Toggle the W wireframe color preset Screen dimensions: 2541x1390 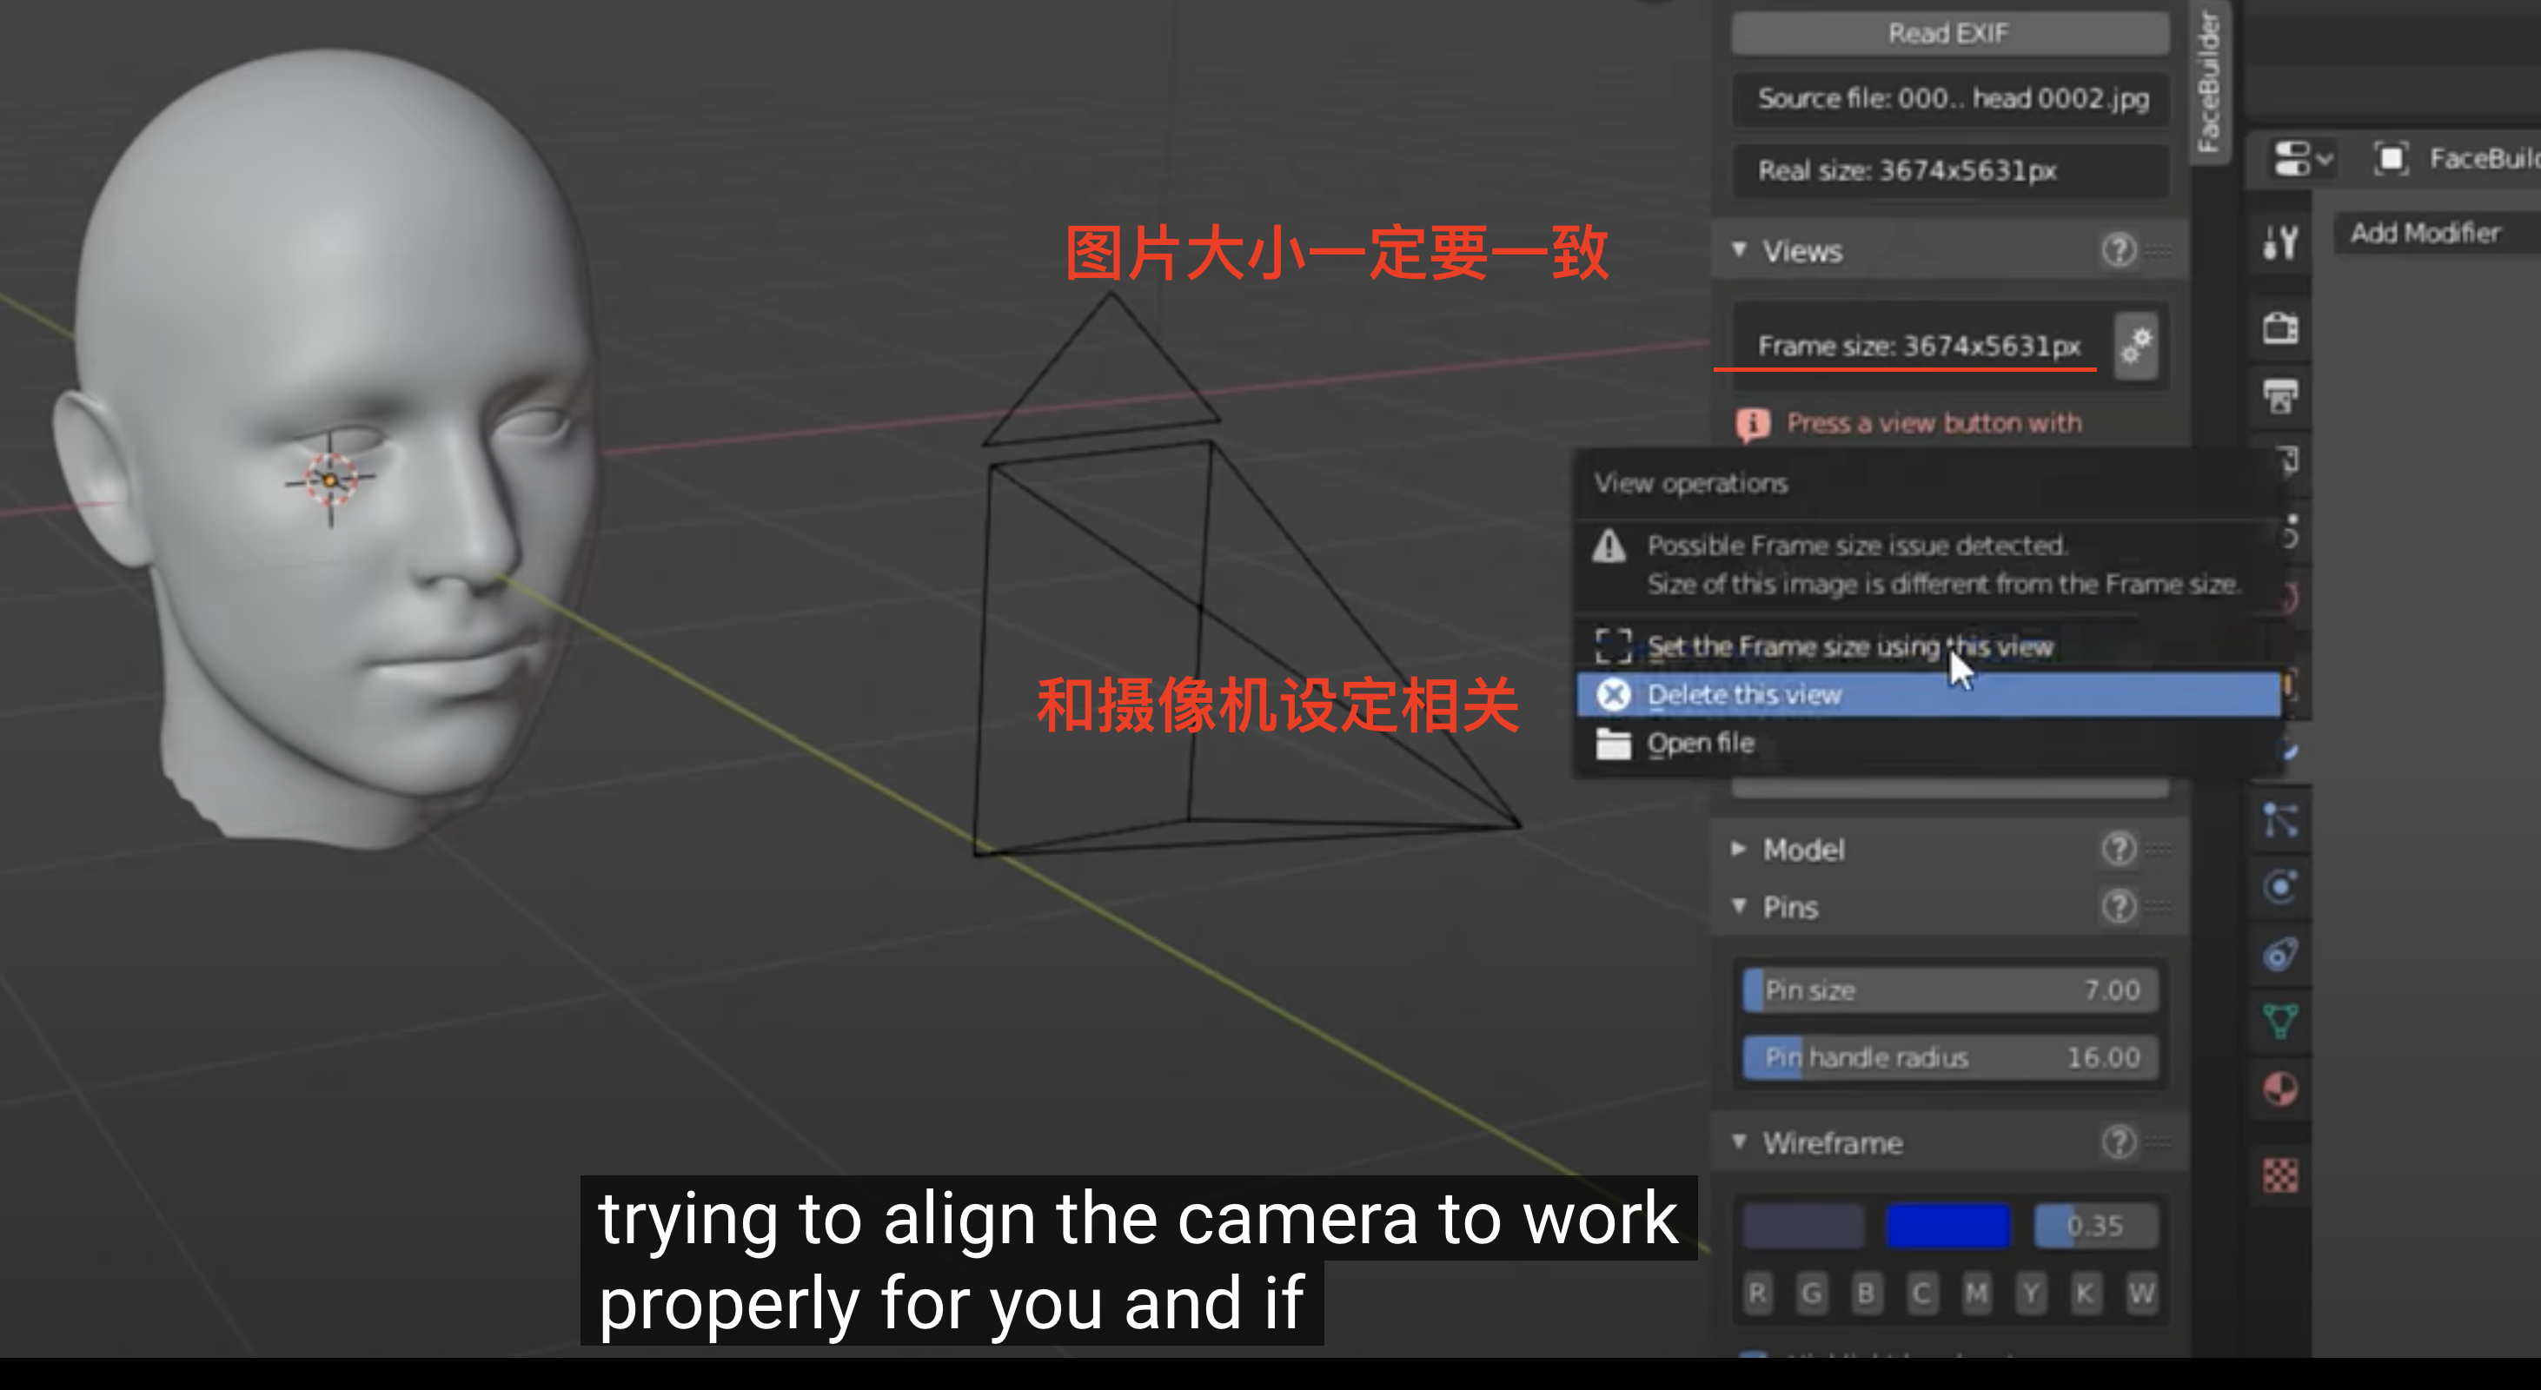tap(2142, 1294)
